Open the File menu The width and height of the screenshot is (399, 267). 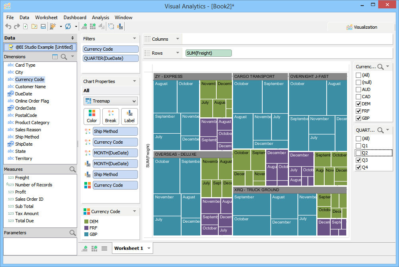[10, 18]
